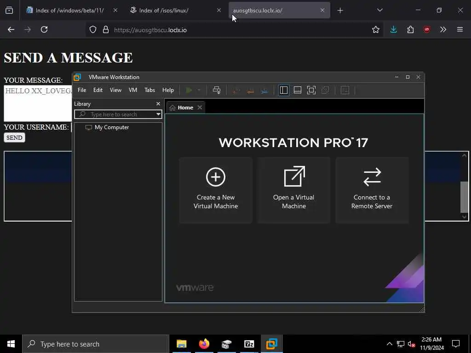471x353 pixels.
Task: Click the site padlock security icon
Action: point(105,29)
